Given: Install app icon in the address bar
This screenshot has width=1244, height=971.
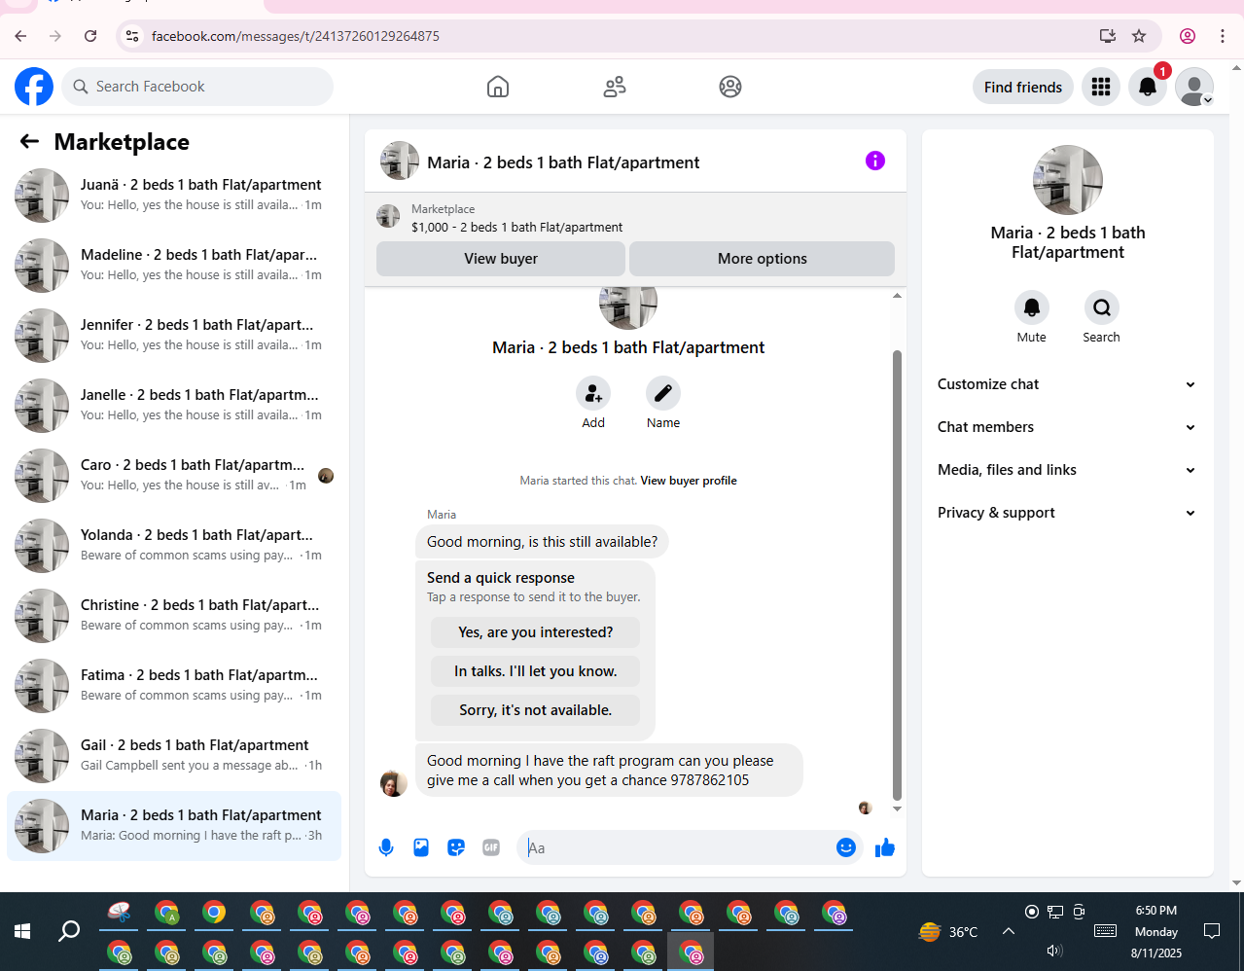Looking at the screenshot, I should pyautogui.click(x=1108, y=36).
